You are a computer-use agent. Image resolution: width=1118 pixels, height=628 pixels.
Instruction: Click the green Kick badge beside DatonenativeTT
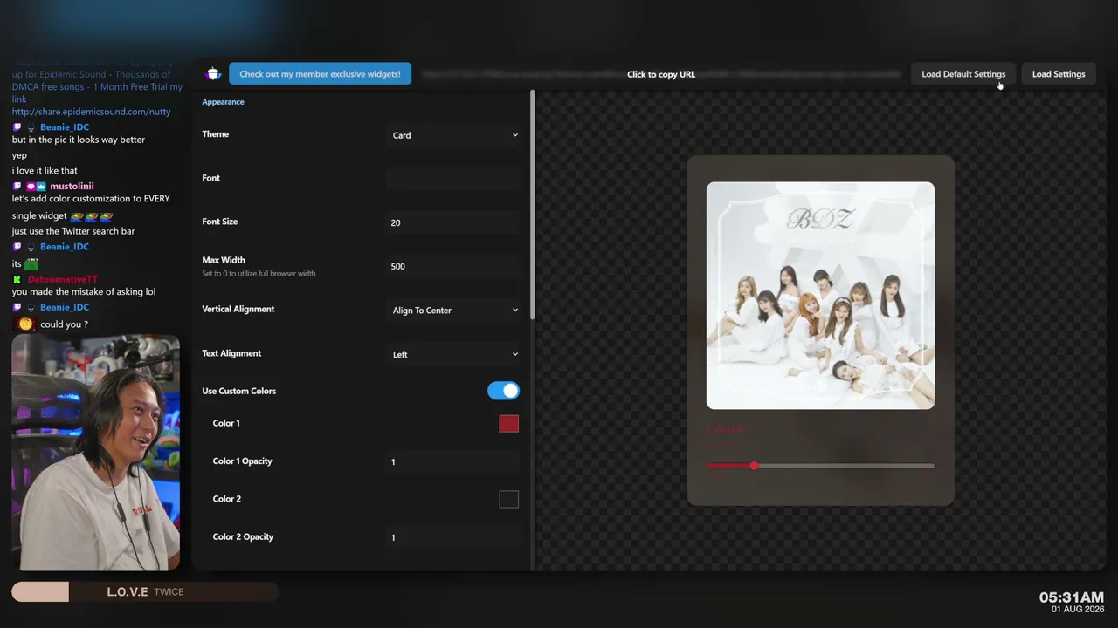click(17, 280)
